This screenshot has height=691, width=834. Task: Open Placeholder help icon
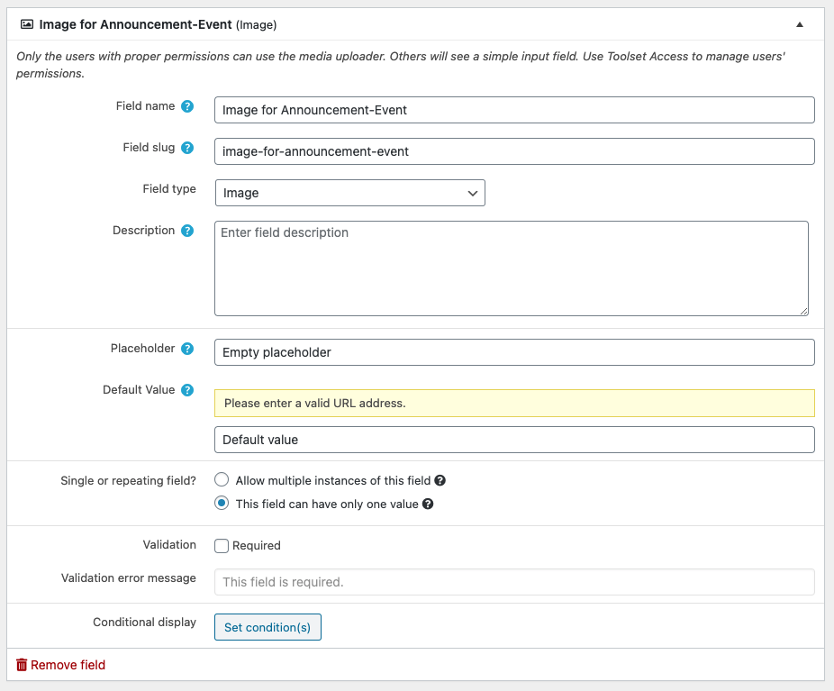(187, 349)
